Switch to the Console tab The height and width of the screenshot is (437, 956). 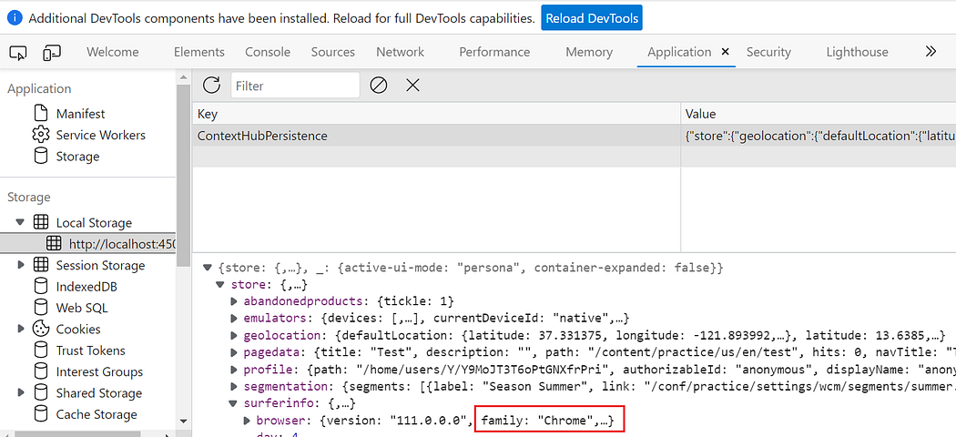(268, 52)
